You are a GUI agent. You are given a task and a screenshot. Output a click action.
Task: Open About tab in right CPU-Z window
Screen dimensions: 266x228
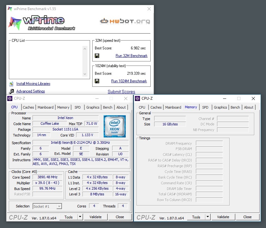click(249, 107)
